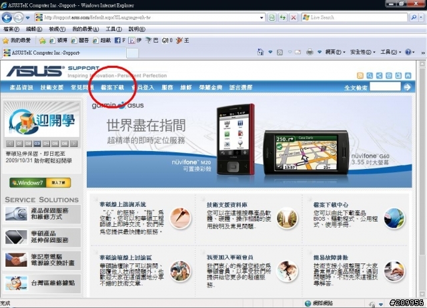Click the RSS feeds icon in command bar
This screenshot has width=427, height=308.
point(280,52)
